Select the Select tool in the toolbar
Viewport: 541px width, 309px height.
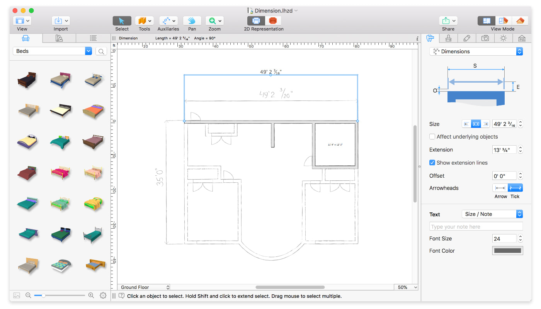122,21
